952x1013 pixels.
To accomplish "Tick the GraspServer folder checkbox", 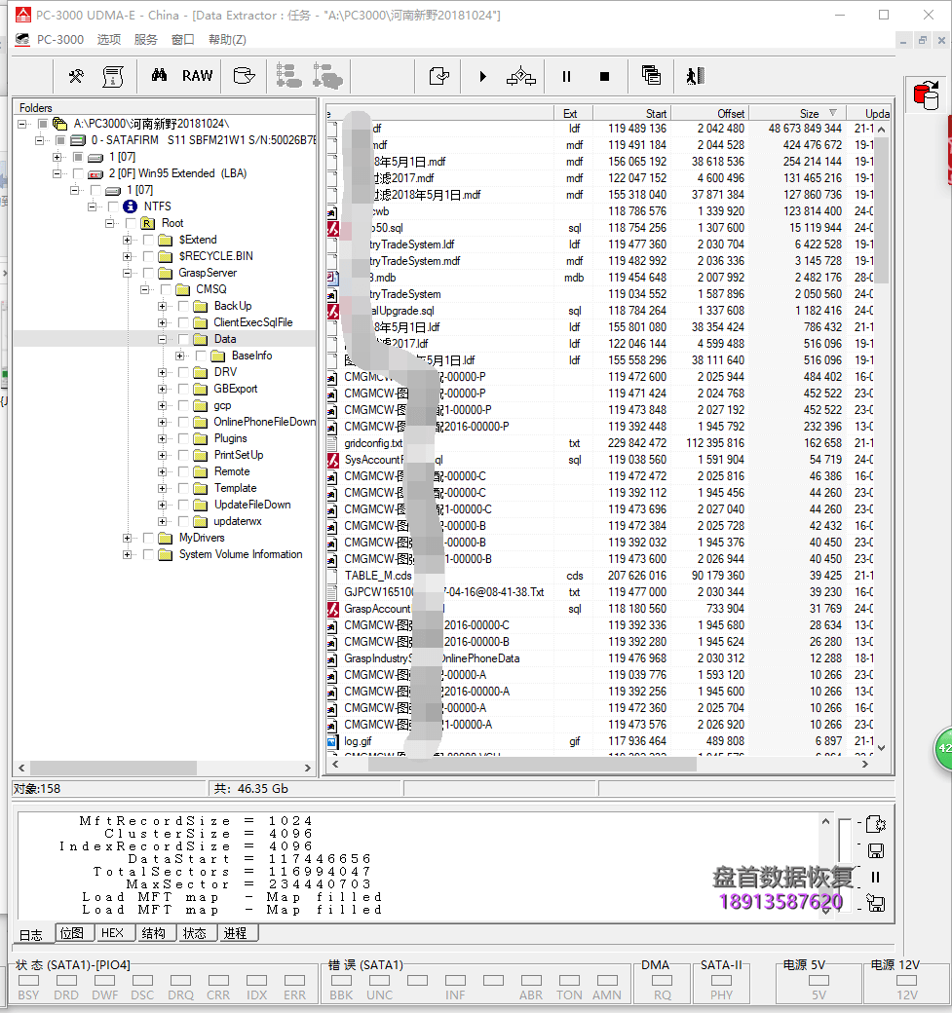I will coord(148,273).
